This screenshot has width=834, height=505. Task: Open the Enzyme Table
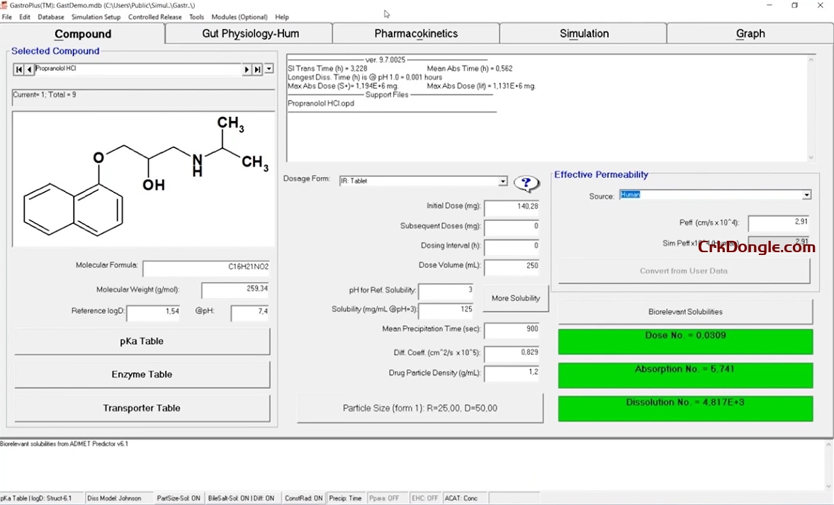pos(141,374)
